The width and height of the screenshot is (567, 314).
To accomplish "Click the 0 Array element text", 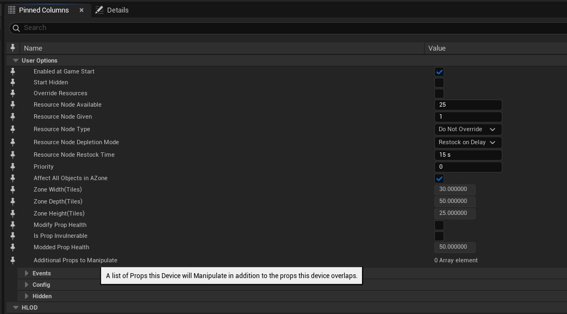I will (456, 260).
